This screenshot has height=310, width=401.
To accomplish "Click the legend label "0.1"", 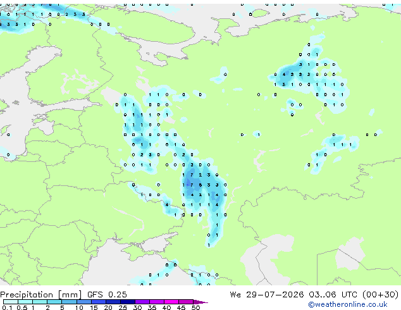I will click(x=7, y=307).
